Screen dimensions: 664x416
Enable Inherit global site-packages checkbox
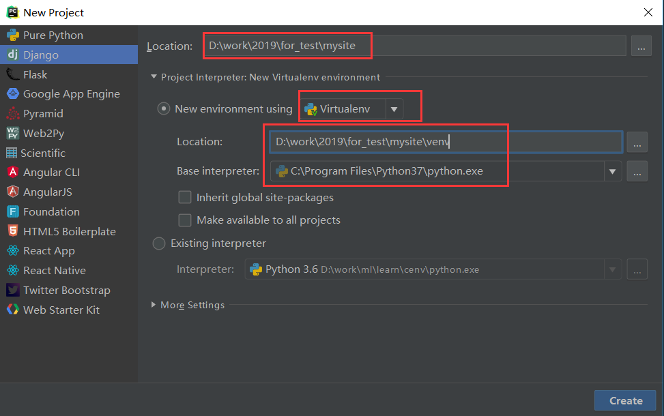184,198
